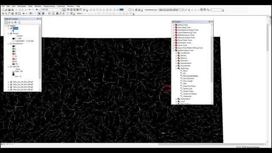Select the Pan hand tool

pos(9,14)
